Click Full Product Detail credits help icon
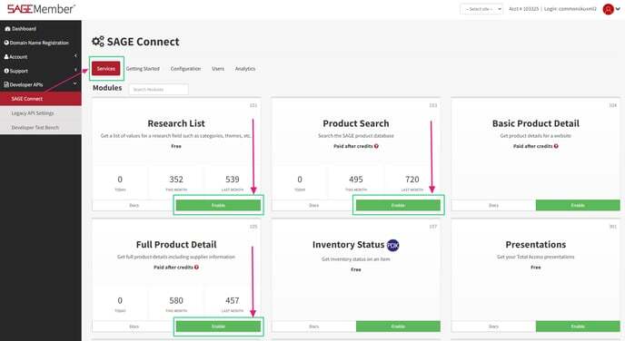The height and width of the screenshot is (341, 625). pos(196,267)
